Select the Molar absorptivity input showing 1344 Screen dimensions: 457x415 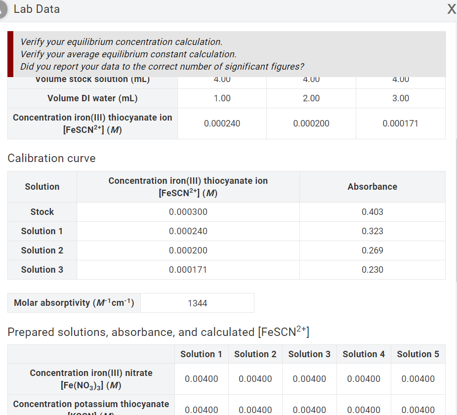point(197,302)
